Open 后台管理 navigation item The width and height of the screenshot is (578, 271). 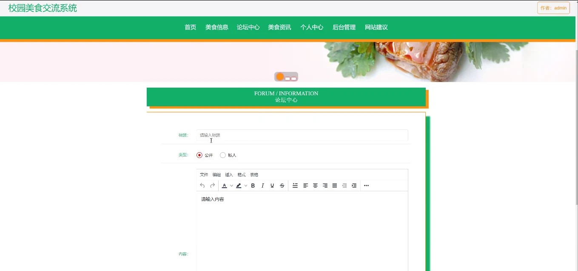344,27
